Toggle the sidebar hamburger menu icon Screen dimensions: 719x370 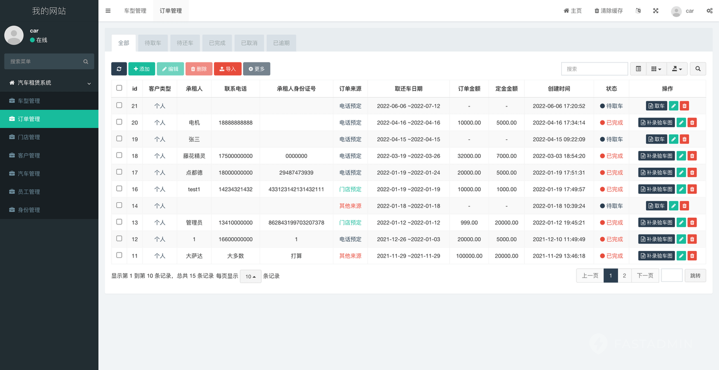point(108,11)
